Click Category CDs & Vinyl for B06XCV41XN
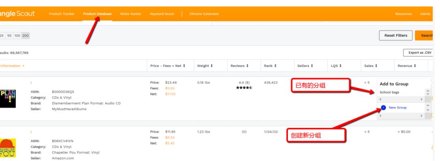The width and height of the screenshot is (440, 161). (x=62, y=147)
